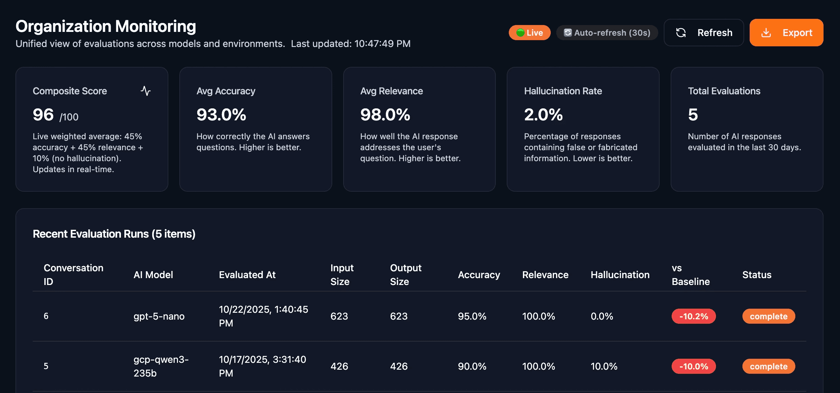Toggle the Live mode pill

click(x=530, y=33)
